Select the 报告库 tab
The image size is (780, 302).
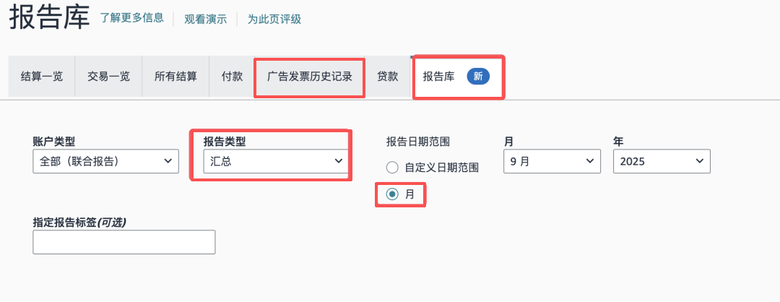coord(439,76)
